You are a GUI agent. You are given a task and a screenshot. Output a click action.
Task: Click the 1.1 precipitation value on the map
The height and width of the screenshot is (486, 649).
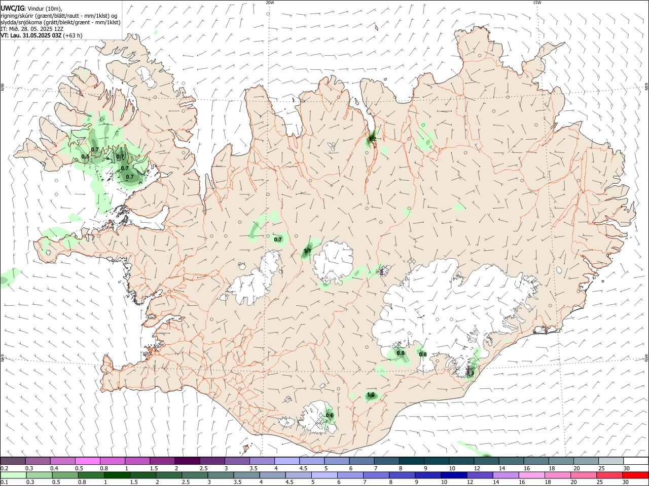(307, 251)
